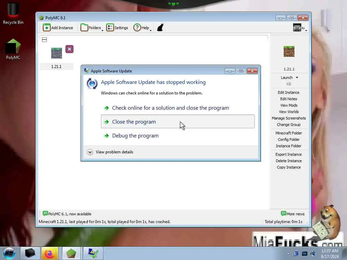Screen dimensions: 347x260
Task: Click Edit Instance
Action: [289, 92]
